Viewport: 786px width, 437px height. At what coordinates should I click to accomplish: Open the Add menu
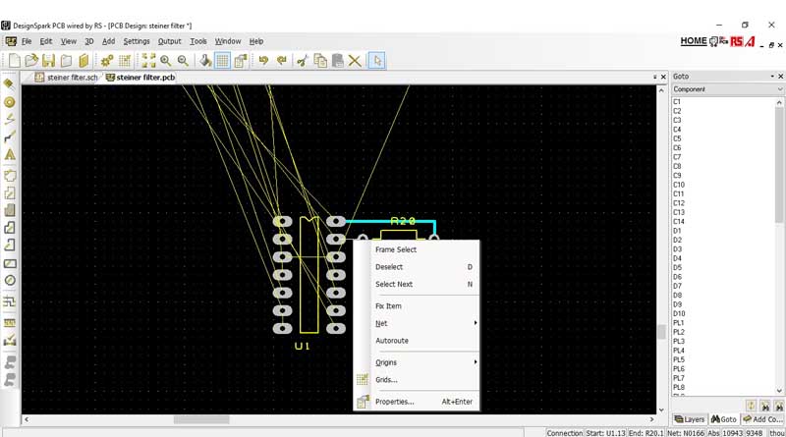pos(108,41)
